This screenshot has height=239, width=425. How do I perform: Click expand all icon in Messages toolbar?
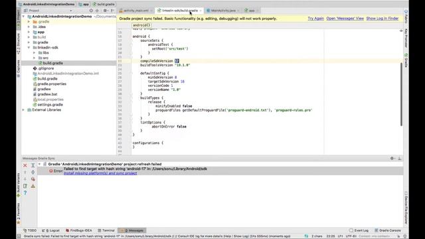[33, 165]
